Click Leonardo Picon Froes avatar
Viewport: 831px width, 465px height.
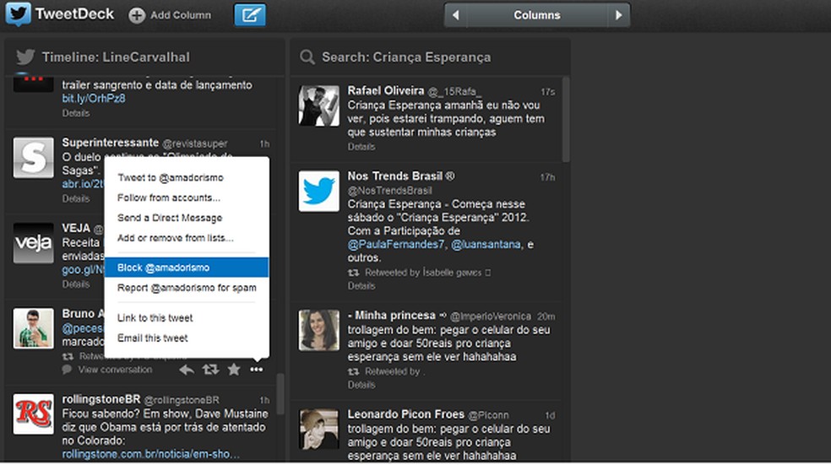click(319, 429)
